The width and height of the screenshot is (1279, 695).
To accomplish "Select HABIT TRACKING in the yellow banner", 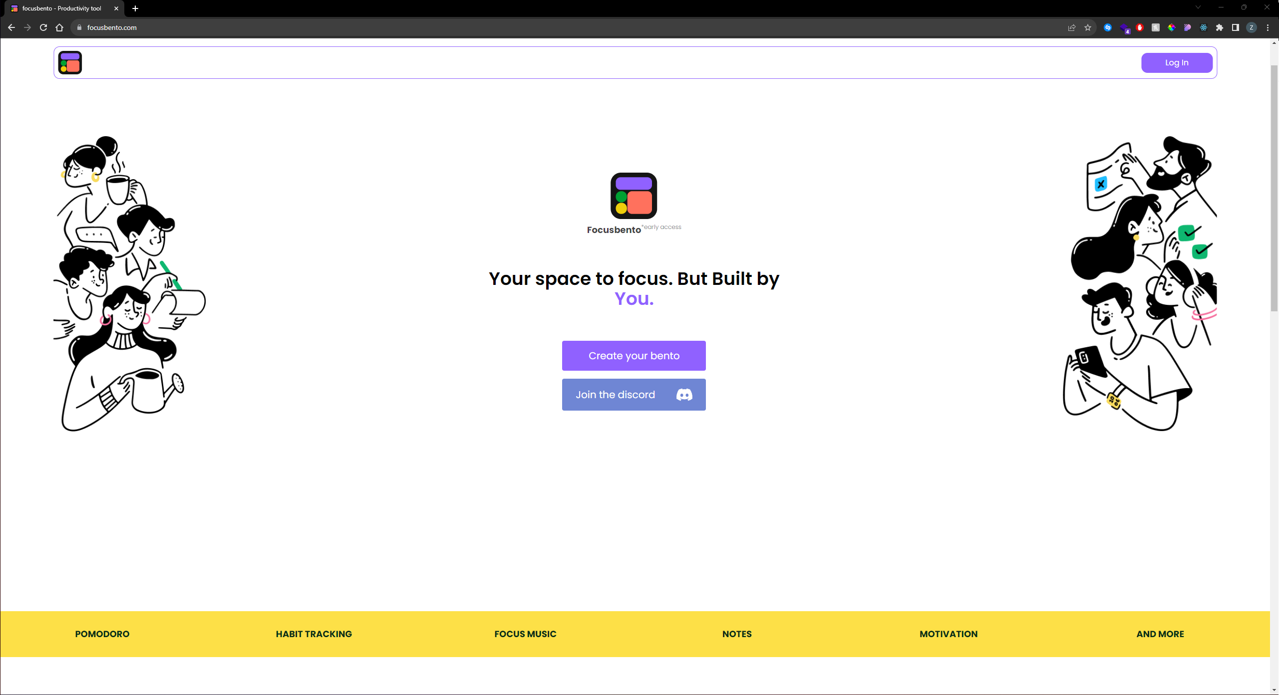I will pos(314,634).
